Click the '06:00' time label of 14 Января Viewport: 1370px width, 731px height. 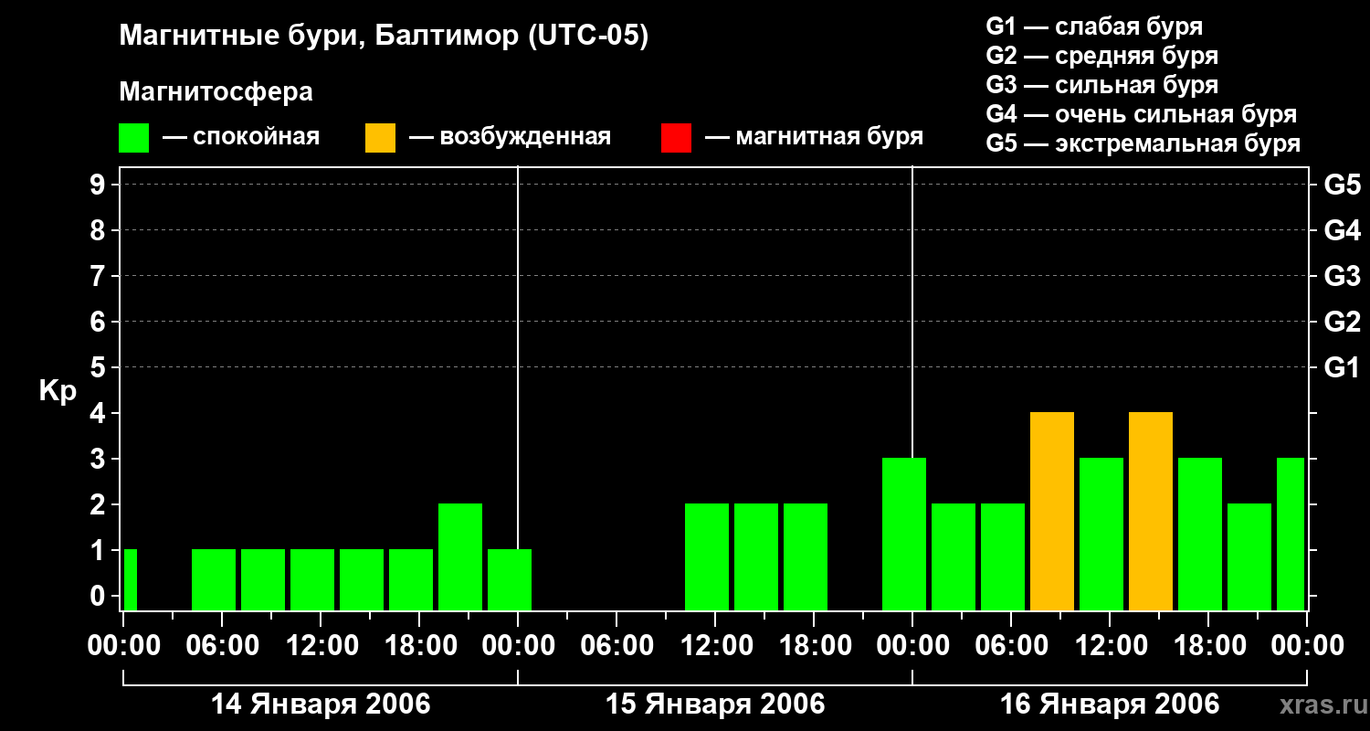pos(222,645)
